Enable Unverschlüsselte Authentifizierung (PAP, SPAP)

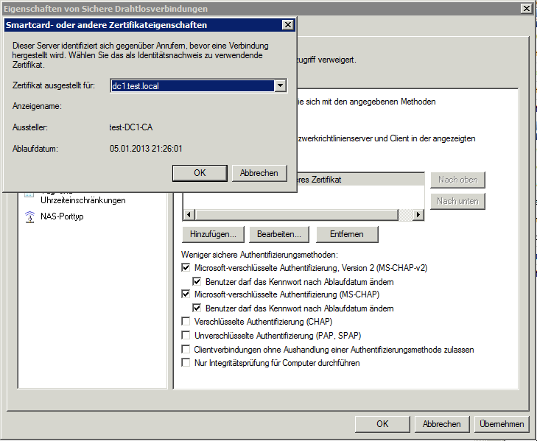coord(186,336)
